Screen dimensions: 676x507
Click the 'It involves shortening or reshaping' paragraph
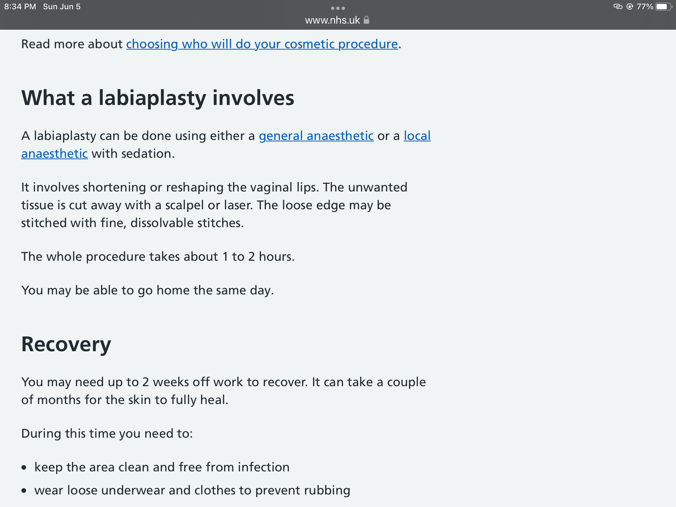[214, 205]
